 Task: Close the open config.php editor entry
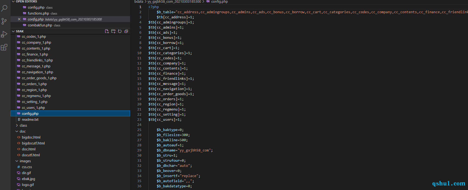pyautogui.click(x=19, y=19)
